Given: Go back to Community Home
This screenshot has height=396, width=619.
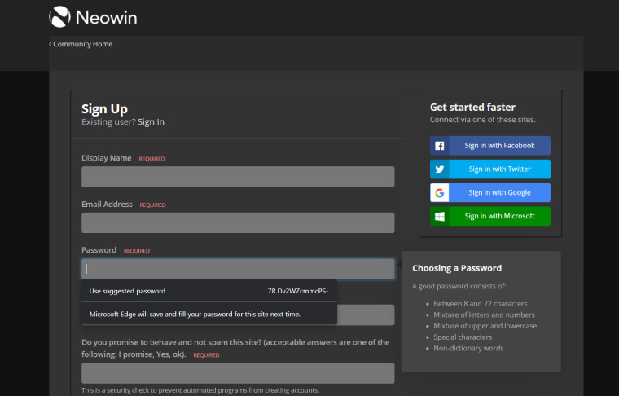Looking at the screenshot, I should (81, 44).
